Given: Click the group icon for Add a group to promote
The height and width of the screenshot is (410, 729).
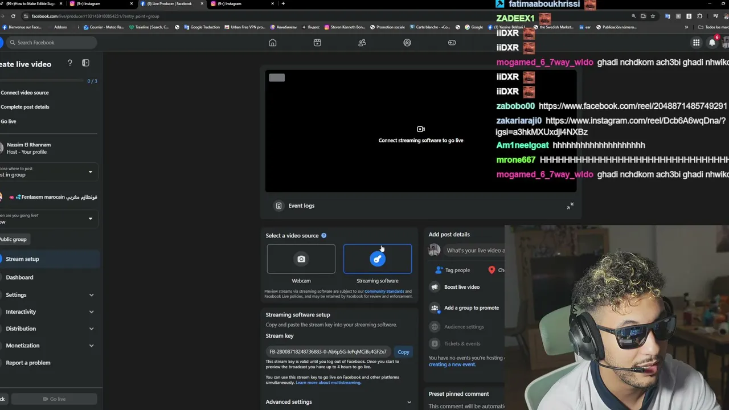Looking at the screenshot, I should pos(435,308).
